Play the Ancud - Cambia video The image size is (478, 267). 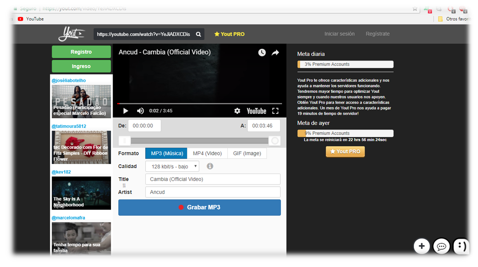pyautogui.click(x=125, y=110)
